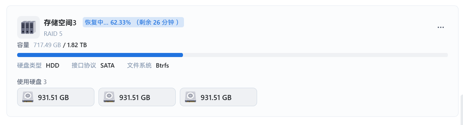Click the SATA interface protocol value
The height and width of the screenshot is (125, 463).
click(107, 66)
